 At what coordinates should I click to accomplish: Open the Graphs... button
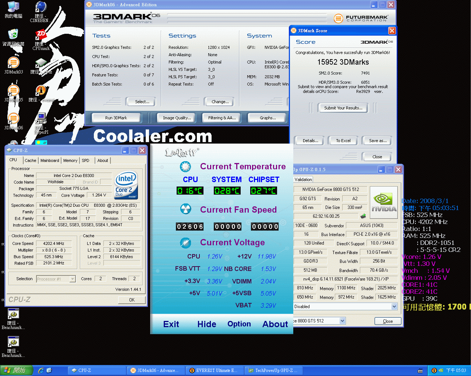click(x=268, y=118)
